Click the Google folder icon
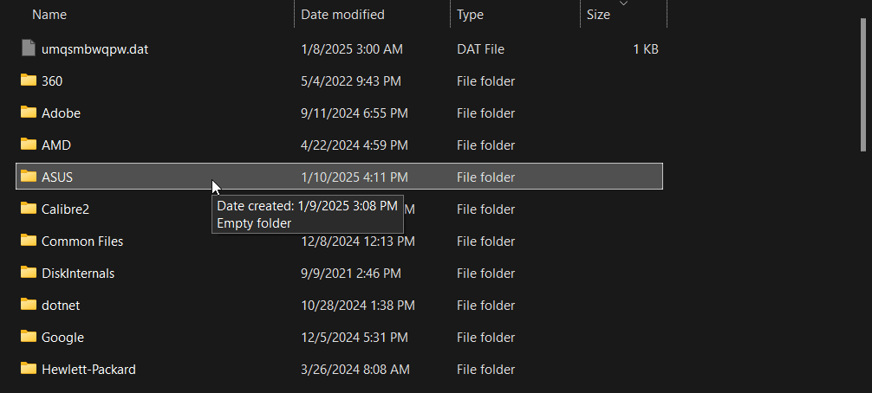872x393 pixels. coord(29,337)
